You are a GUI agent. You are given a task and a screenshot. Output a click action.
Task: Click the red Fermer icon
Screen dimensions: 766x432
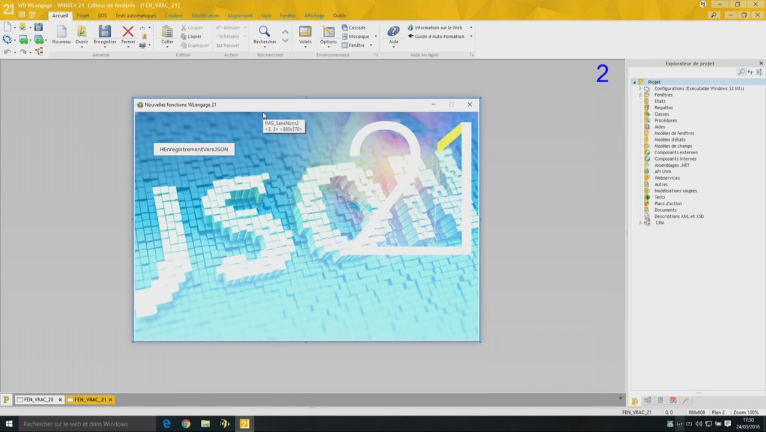[128, 32]
